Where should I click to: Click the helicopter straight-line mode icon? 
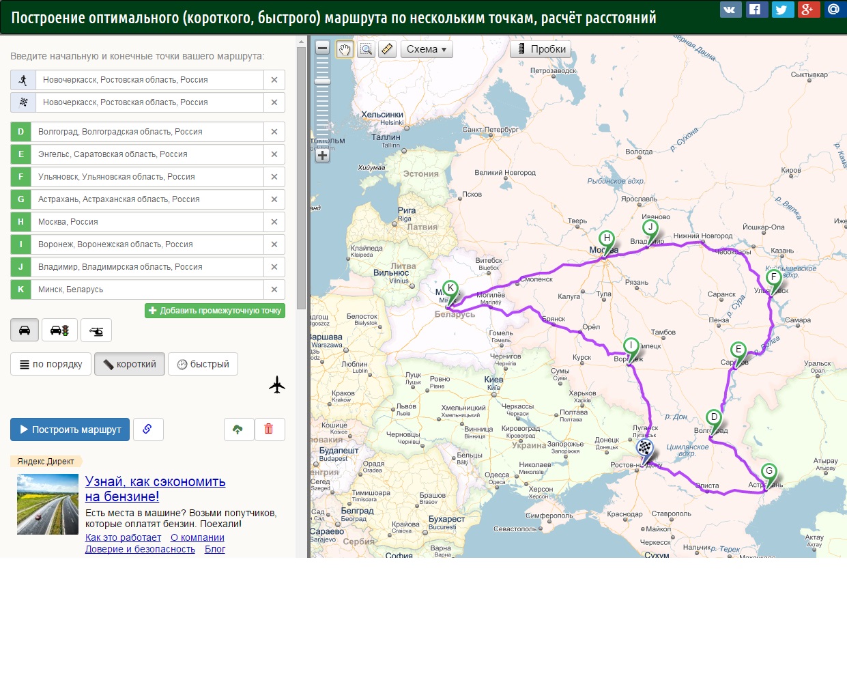coord(96,330)
